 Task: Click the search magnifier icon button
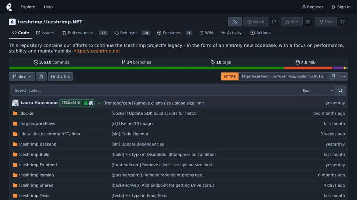pos(340,91)
